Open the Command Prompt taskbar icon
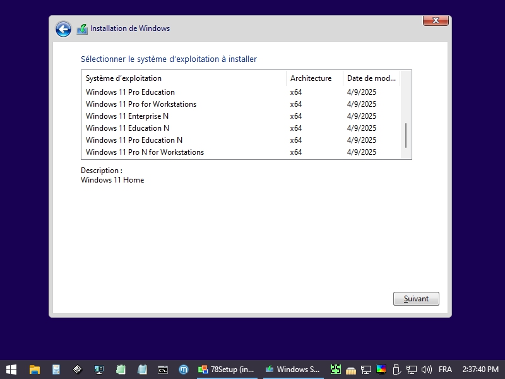Screen dimensions: 505x379 coord(162,370)
